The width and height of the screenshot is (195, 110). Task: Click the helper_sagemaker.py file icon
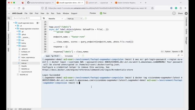(x=19, y=57)
